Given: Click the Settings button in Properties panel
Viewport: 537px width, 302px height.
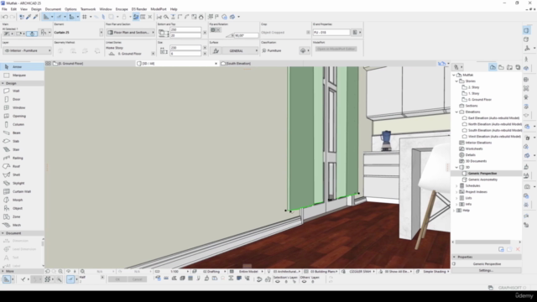Looking at the screenshot, I should [x=486, y=270].
